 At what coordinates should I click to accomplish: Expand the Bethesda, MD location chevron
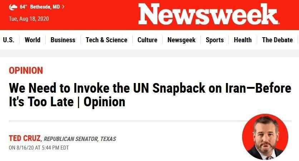coord(63,7)
